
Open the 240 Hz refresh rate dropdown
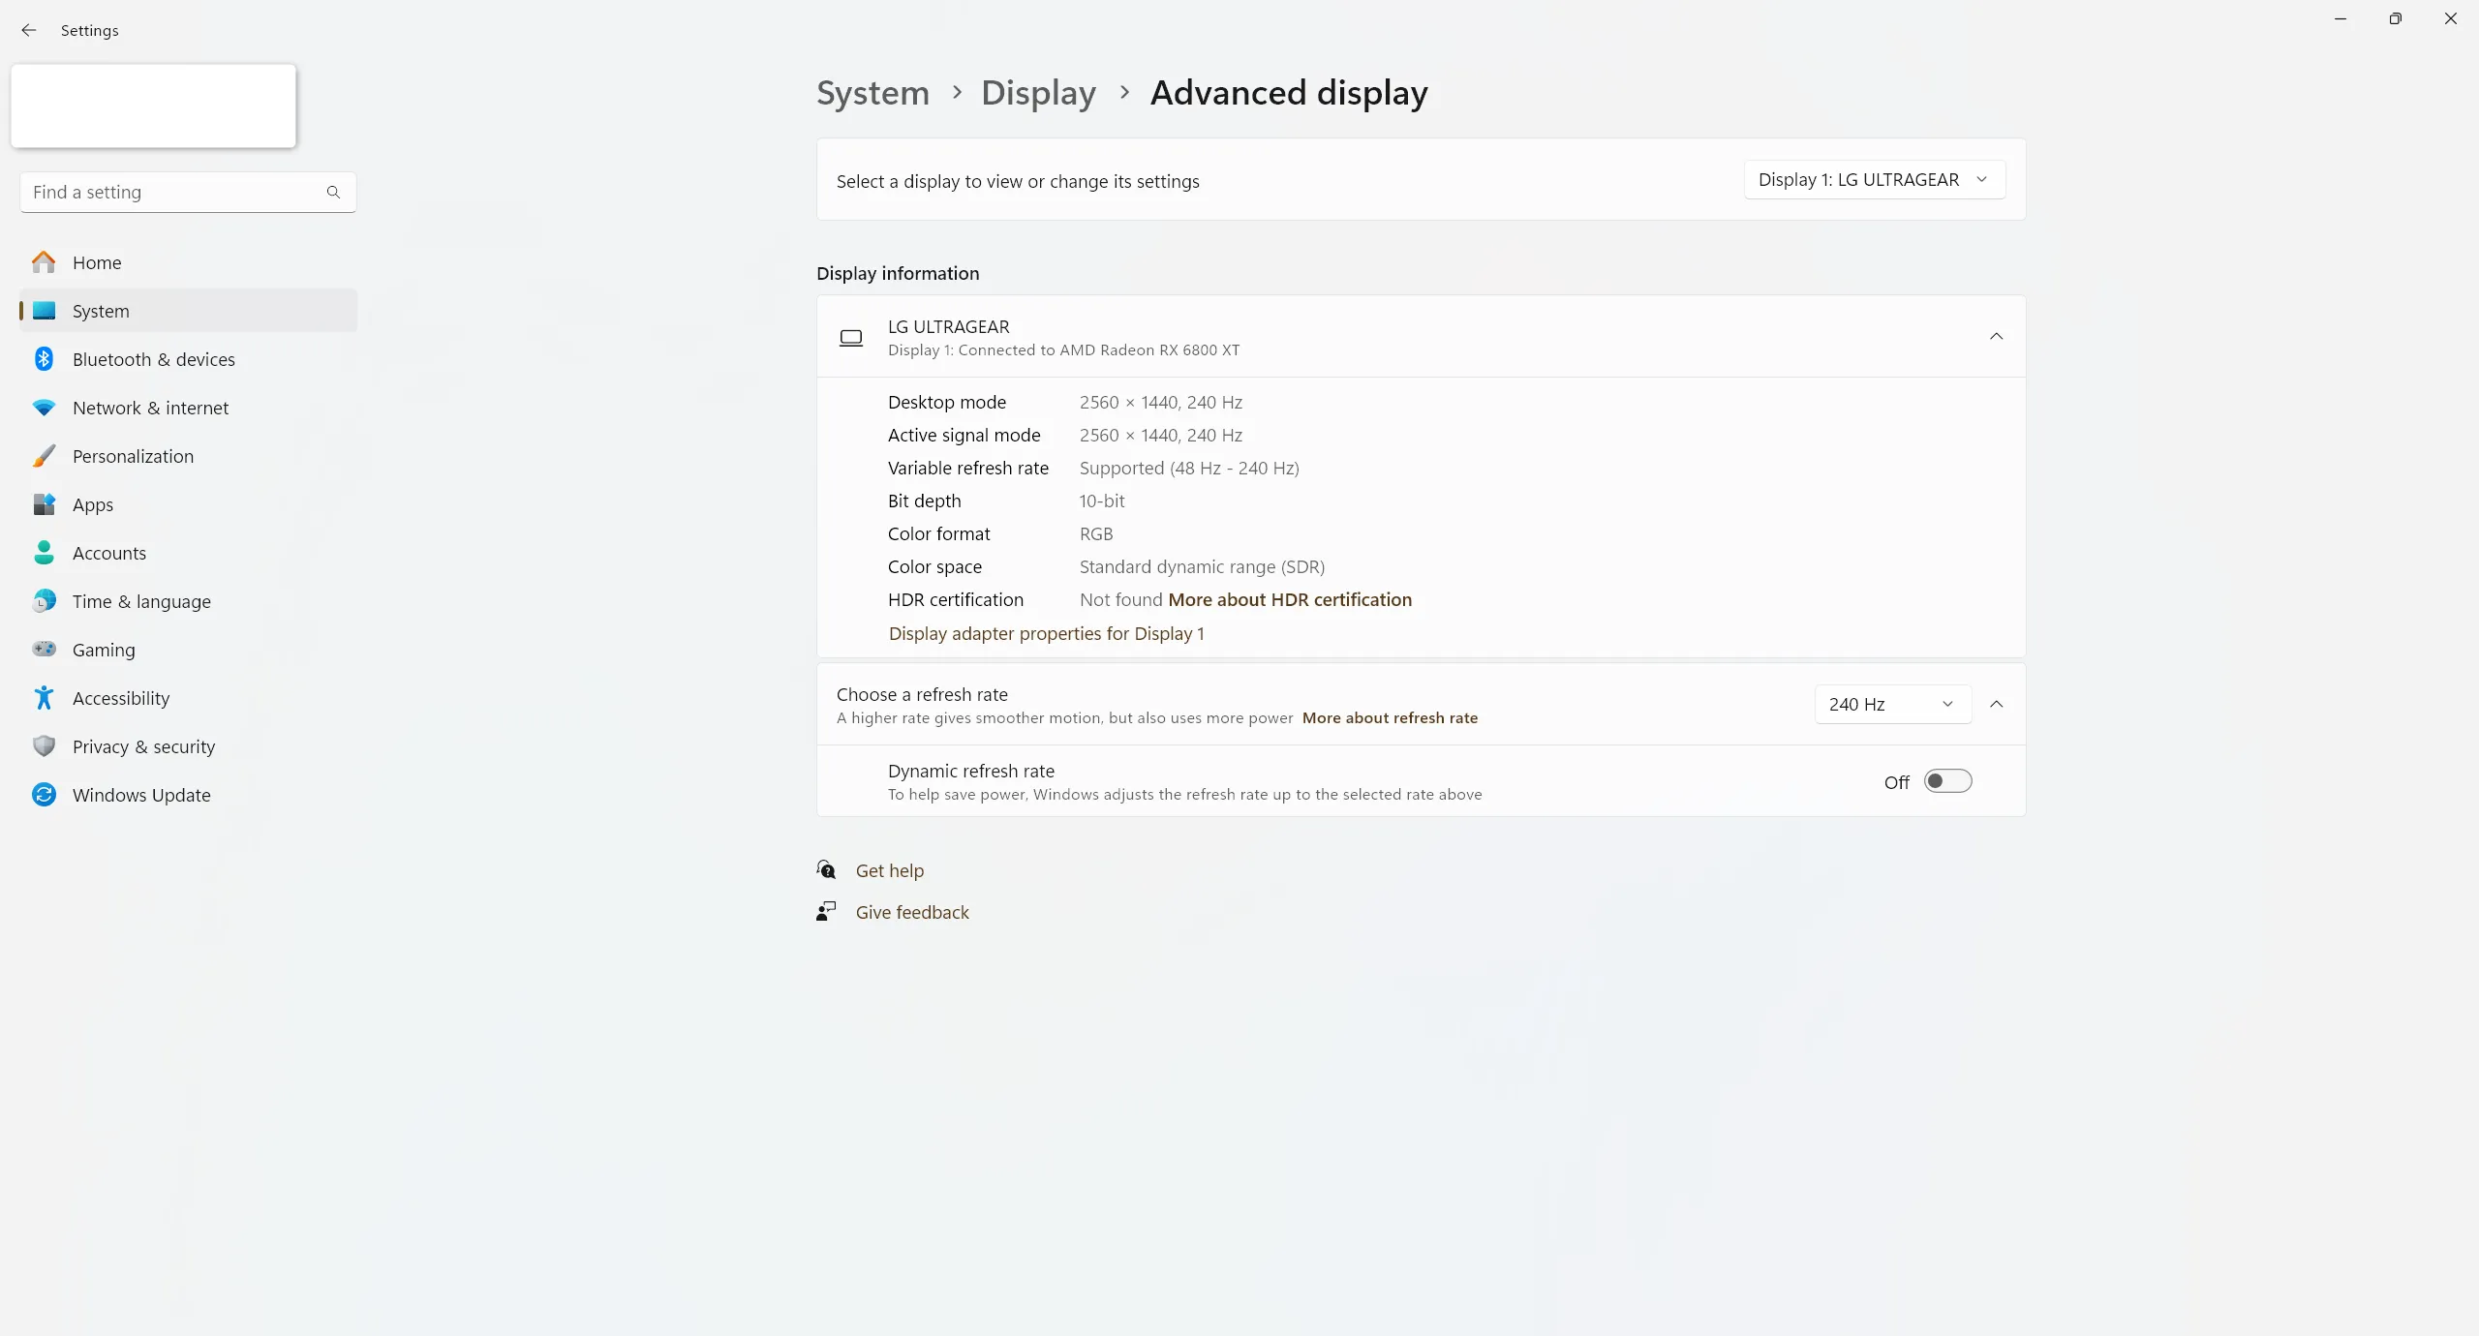click(x=1891, y=704)
